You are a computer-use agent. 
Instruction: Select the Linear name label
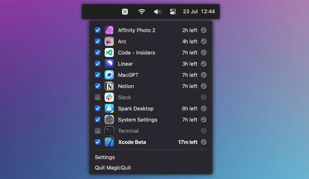[125, 64]
